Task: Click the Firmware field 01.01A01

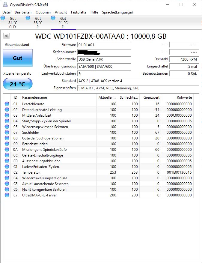Action: tap(104, 45)
